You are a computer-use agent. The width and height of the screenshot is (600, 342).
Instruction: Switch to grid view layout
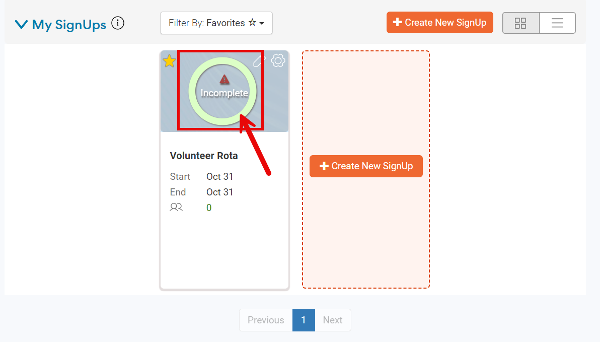520,23
